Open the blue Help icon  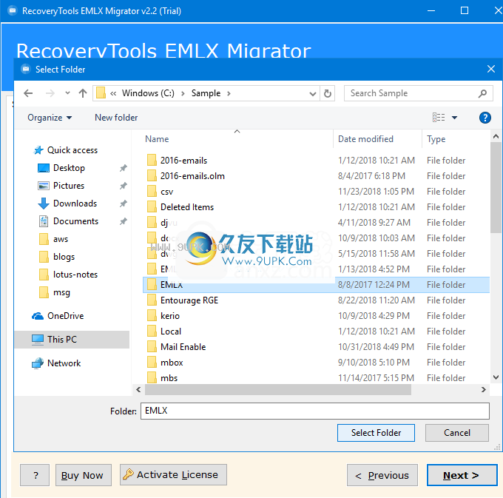pyautogui.click(x=485, y=118)
